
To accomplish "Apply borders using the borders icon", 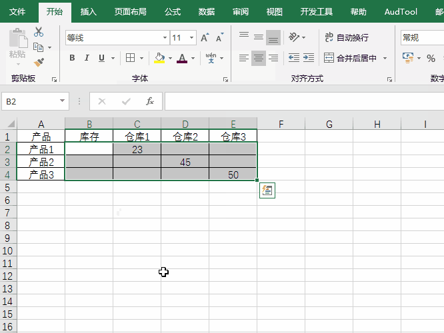I will (x=130, y=58).
